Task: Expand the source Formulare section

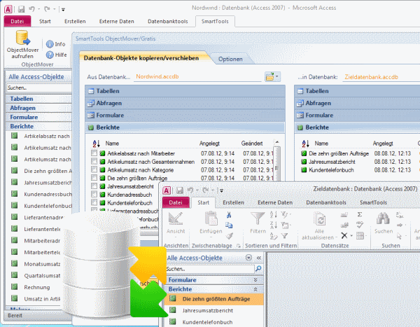Action: [x=185, y=116]
